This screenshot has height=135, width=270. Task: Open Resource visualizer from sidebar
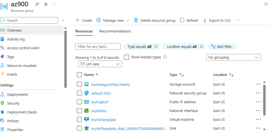tap(22, 66)
